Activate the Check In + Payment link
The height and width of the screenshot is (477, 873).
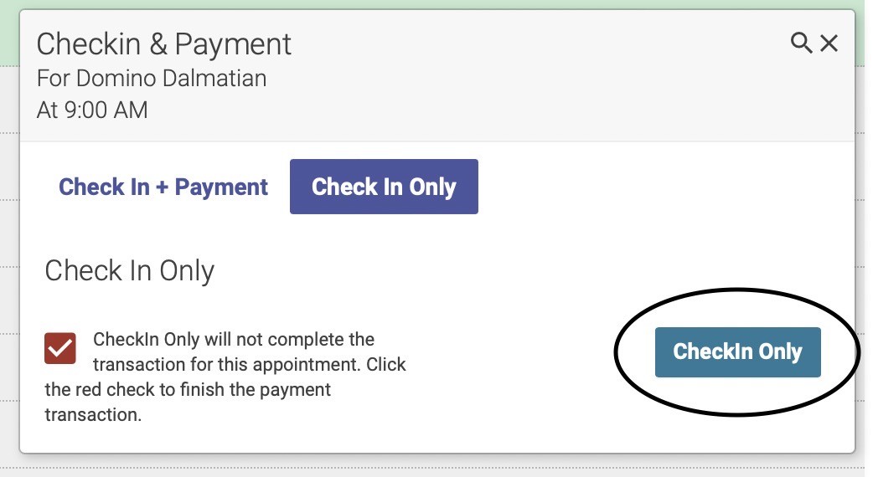coord(163,187)
